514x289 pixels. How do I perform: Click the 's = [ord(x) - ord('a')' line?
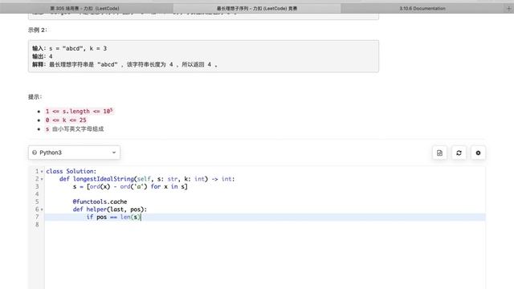coord(130,186)
